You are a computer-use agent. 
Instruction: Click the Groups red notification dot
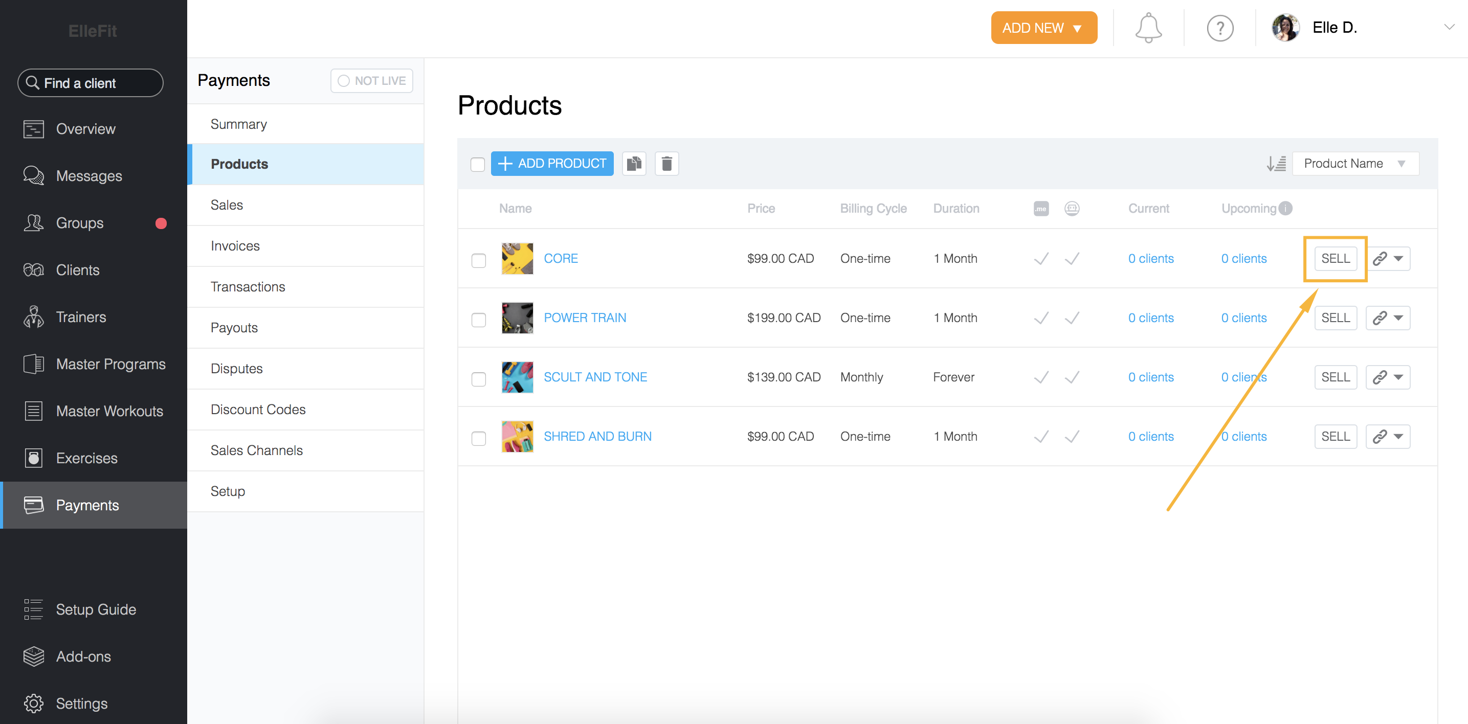click(x=161, y=223)
